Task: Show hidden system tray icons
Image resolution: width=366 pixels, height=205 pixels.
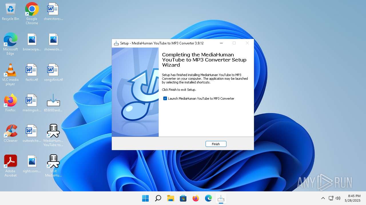Action: click(x=323, y=198)
